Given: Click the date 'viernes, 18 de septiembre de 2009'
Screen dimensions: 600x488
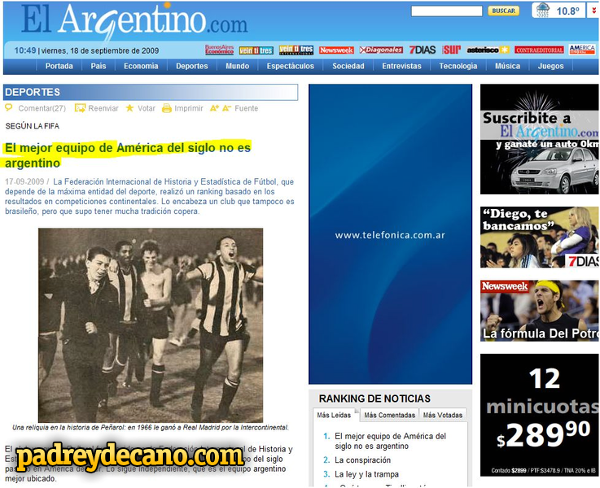Looking at the screenshot, I should (x=100, y=50).
